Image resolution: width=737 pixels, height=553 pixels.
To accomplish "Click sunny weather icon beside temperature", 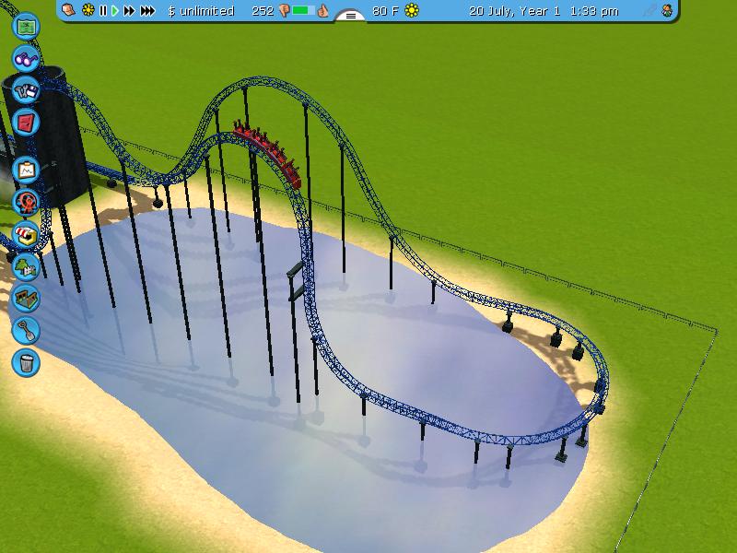I will [412, 10].
